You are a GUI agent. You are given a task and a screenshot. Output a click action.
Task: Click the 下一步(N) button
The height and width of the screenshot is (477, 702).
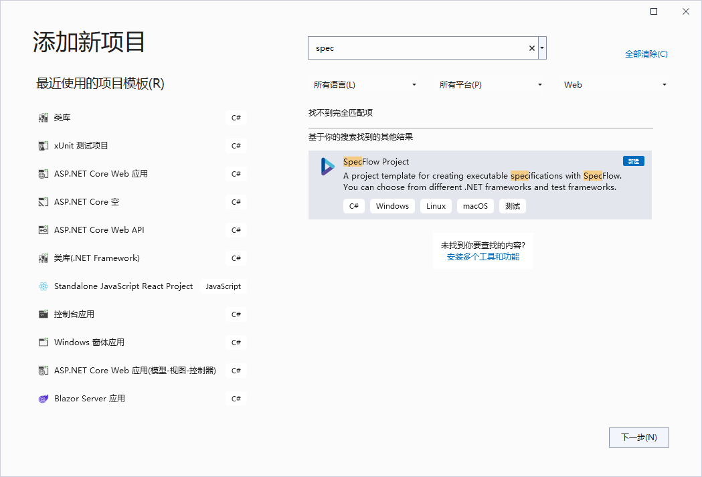(639, 437)
